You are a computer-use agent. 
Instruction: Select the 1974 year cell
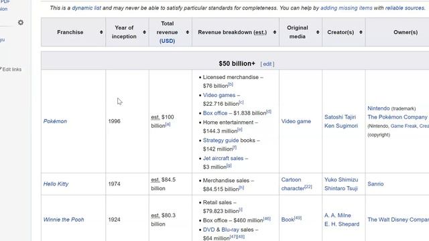[127, 184]
